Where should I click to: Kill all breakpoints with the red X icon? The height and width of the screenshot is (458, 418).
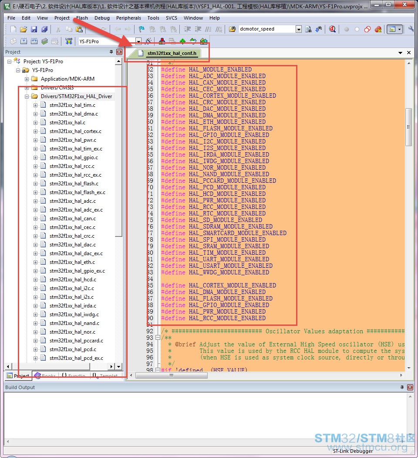(378, 29)
